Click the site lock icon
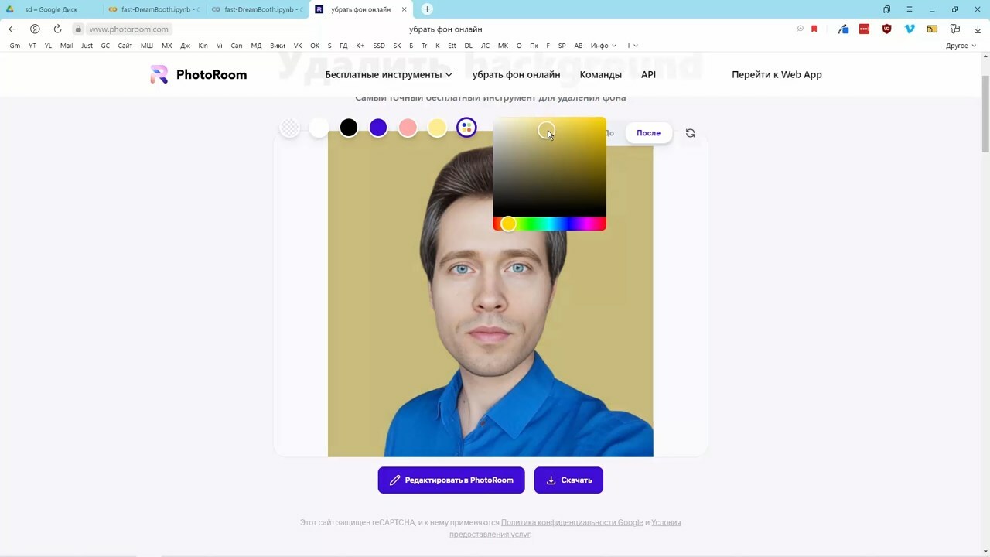 78,29
